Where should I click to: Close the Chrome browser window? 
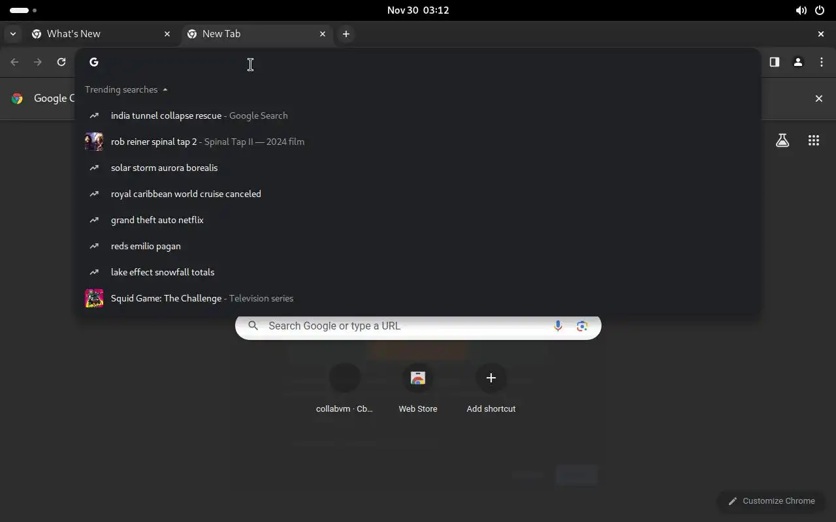tap(821, 34)
